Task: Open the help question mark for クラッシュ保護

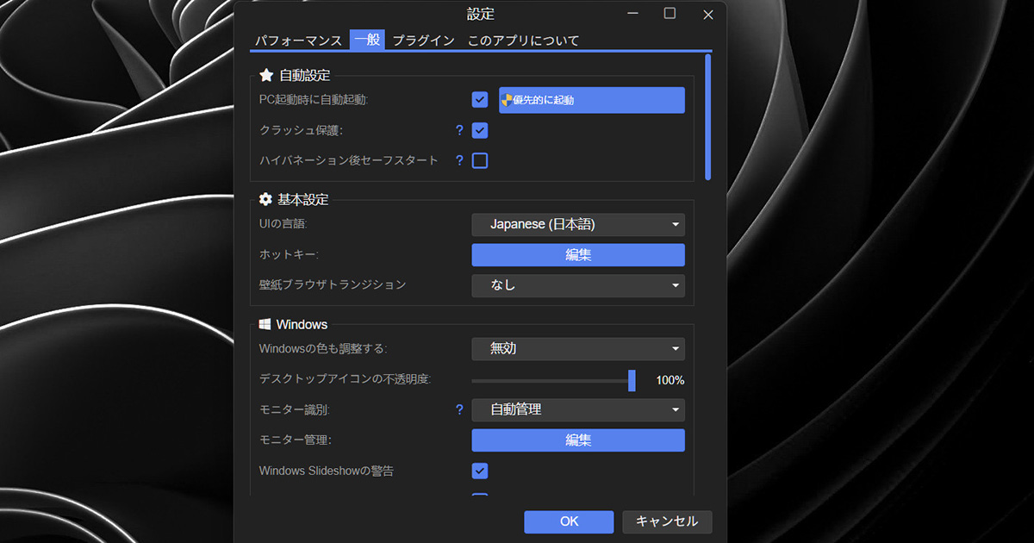Action: pos(459,131)
